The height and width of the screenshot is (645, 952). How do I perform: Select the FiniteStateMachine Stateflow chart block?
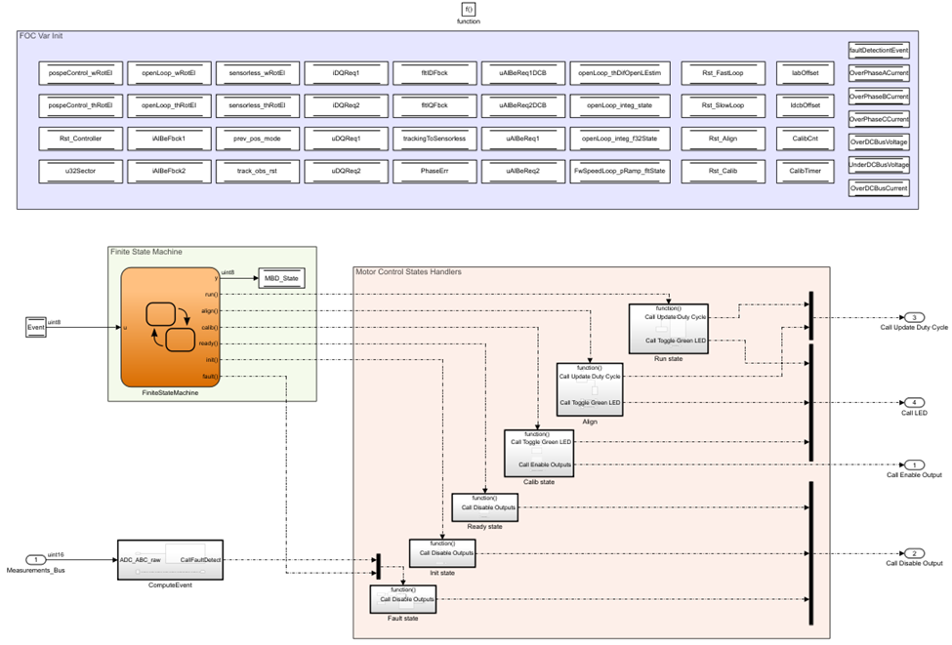pyautogui.click(x=170, y=327)
